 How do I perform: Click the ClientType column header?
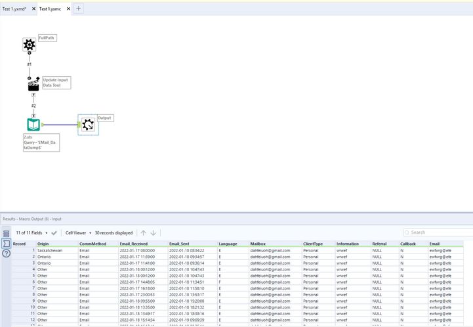pos(319,244)
